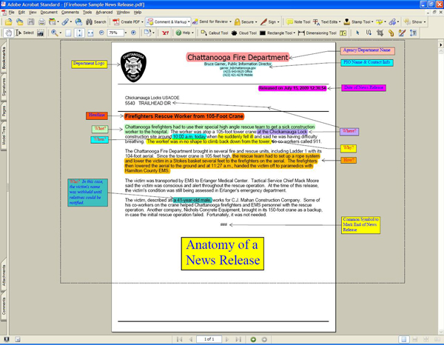Open the Model Tree side tab
This screenshot has height=345, width=444.
pos(4,135)
